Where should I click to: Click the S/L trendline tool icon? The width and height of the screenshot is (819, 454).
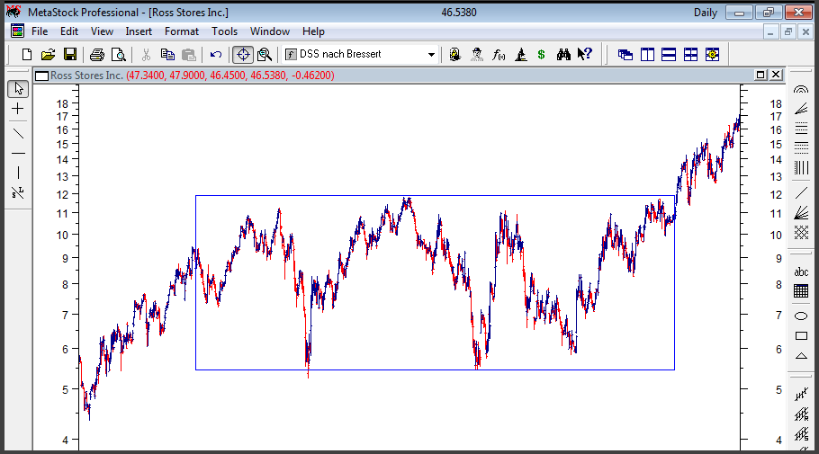[18, 193]
